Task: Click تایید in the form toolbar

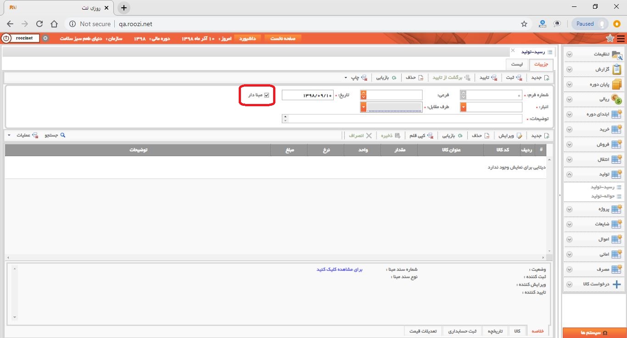Action: 488,77
